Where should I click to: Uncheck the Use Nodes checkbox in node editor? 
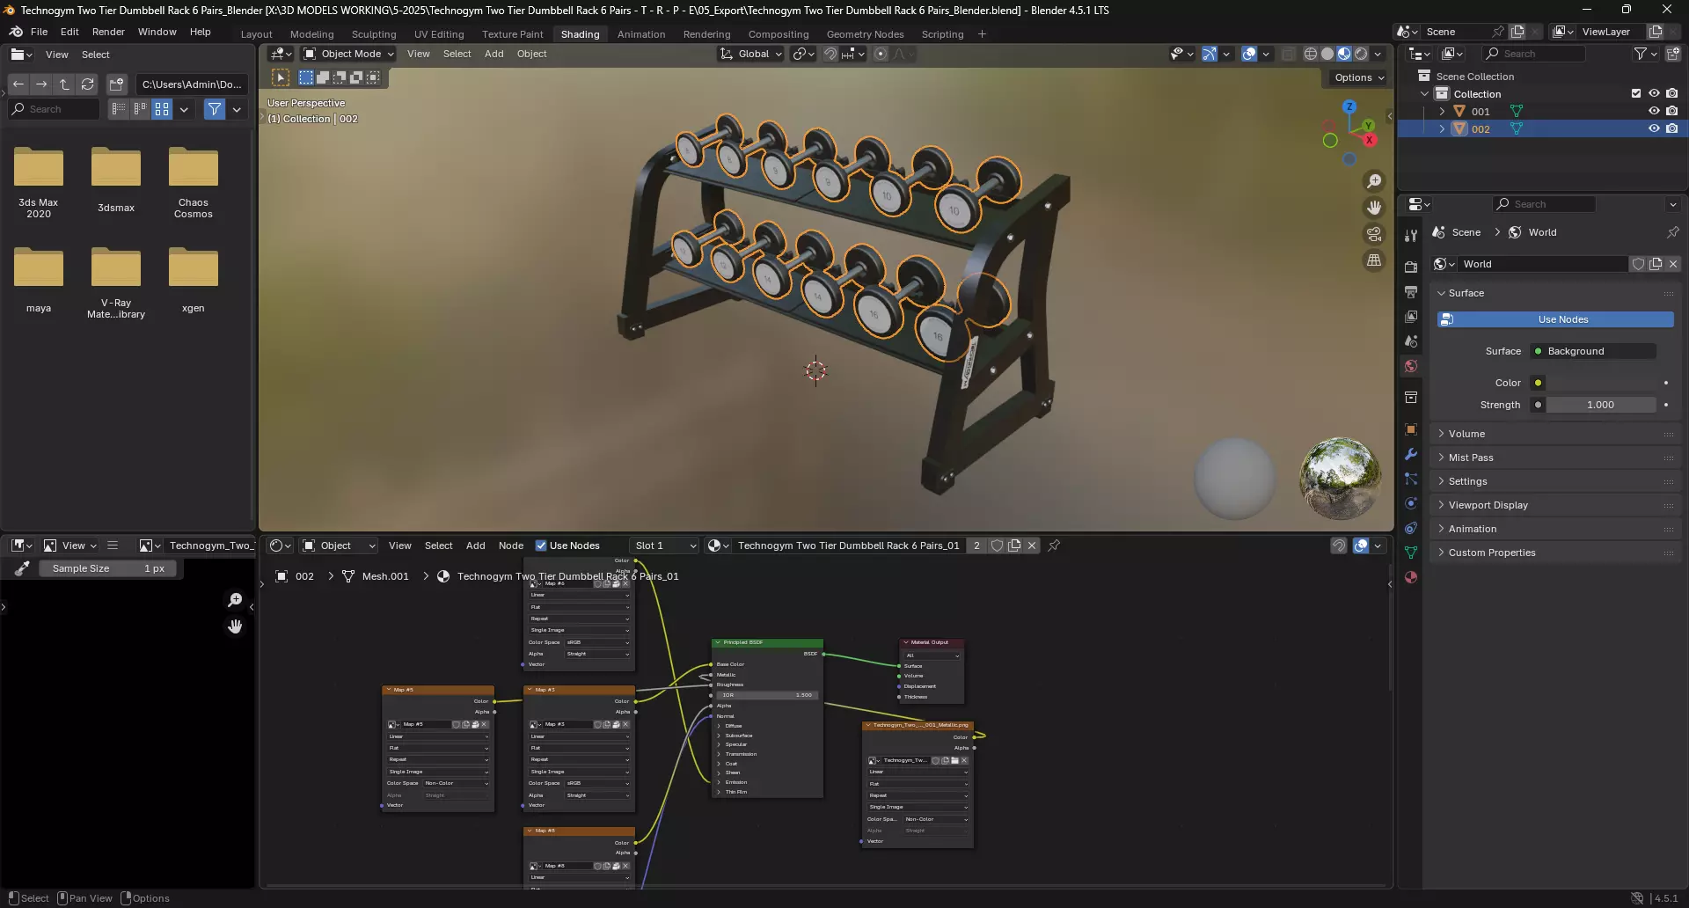tap(541, 546)
